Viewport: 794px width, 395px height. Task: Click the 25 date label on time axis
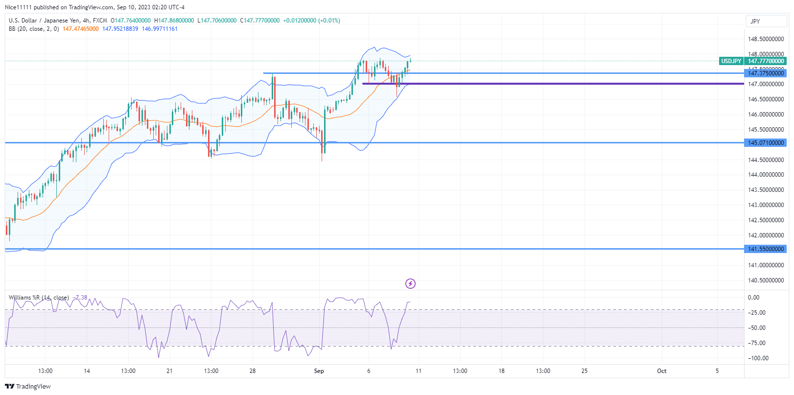point(584,371)
